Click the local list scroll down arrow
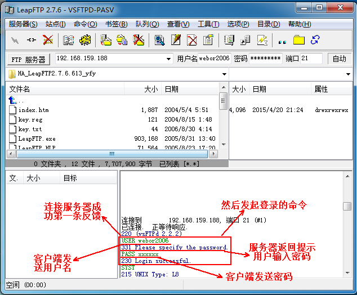The image size is (357, 295). pos(224,145)
